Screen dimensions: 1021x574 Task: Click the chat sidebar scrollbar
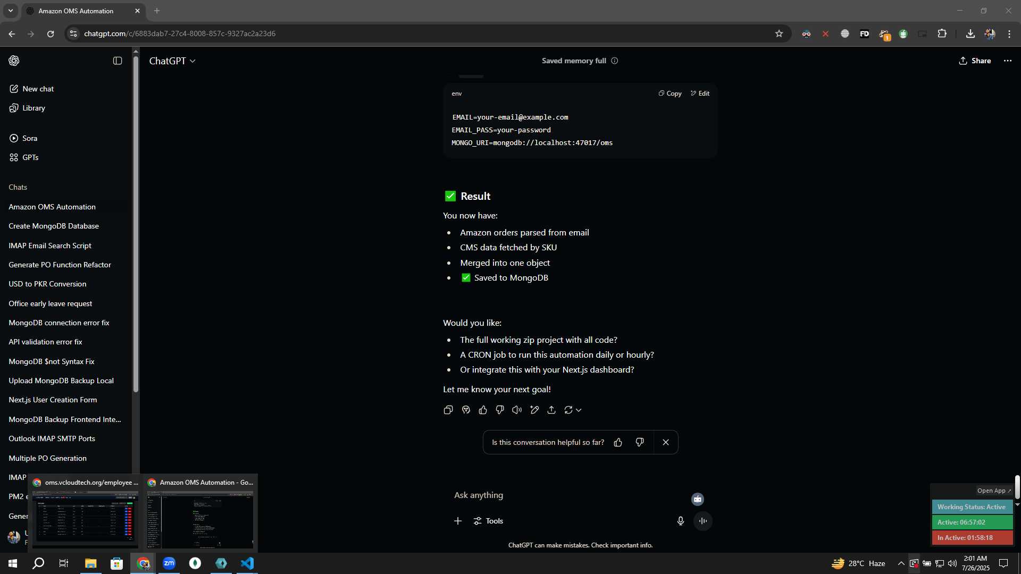coord(136,223)
